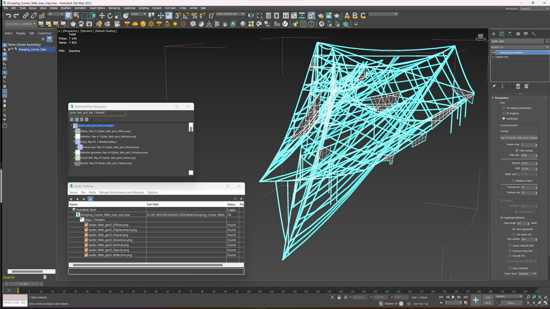This screenshot has width=550, height=309.
Task: Click the Align tool icon
Action: point(259,16)
